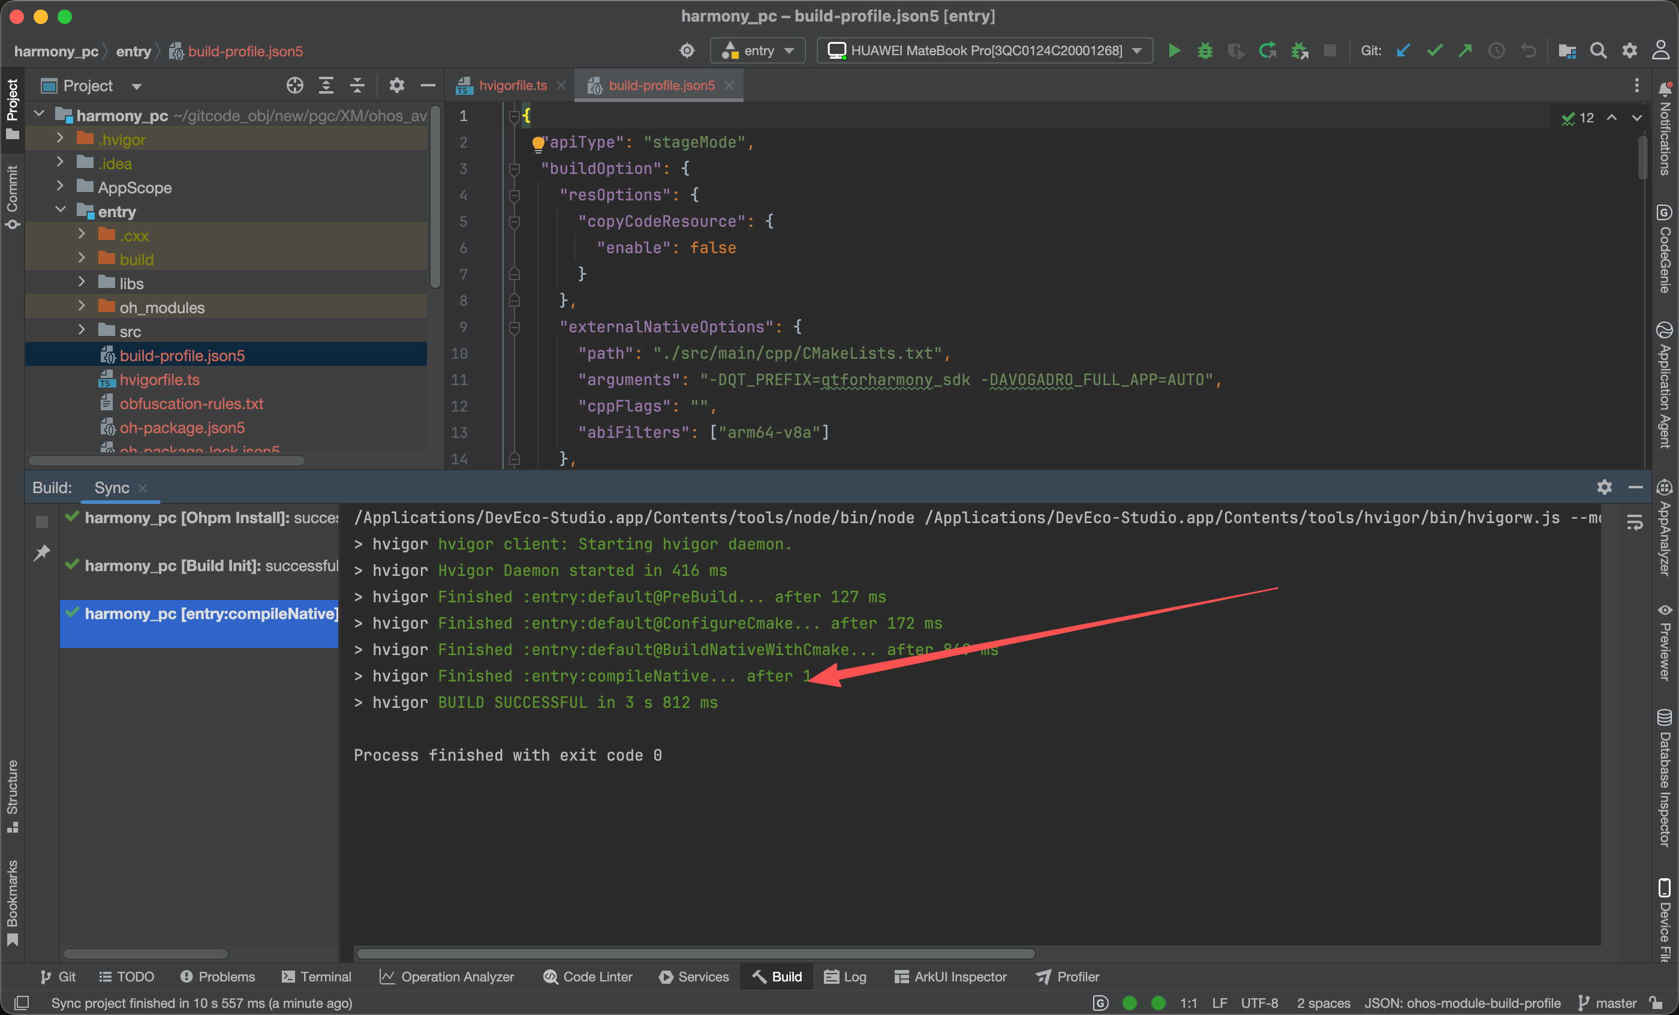Click Git push green arrow
Screen dimensions: 1679x1015
[1465, 50]
